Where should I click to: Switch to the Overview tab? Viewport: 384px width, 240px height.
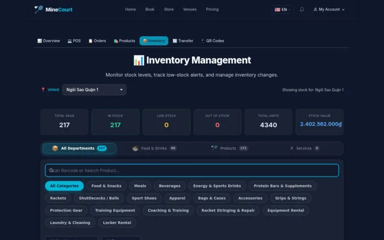pyautogui.click(x=48, y=41)
